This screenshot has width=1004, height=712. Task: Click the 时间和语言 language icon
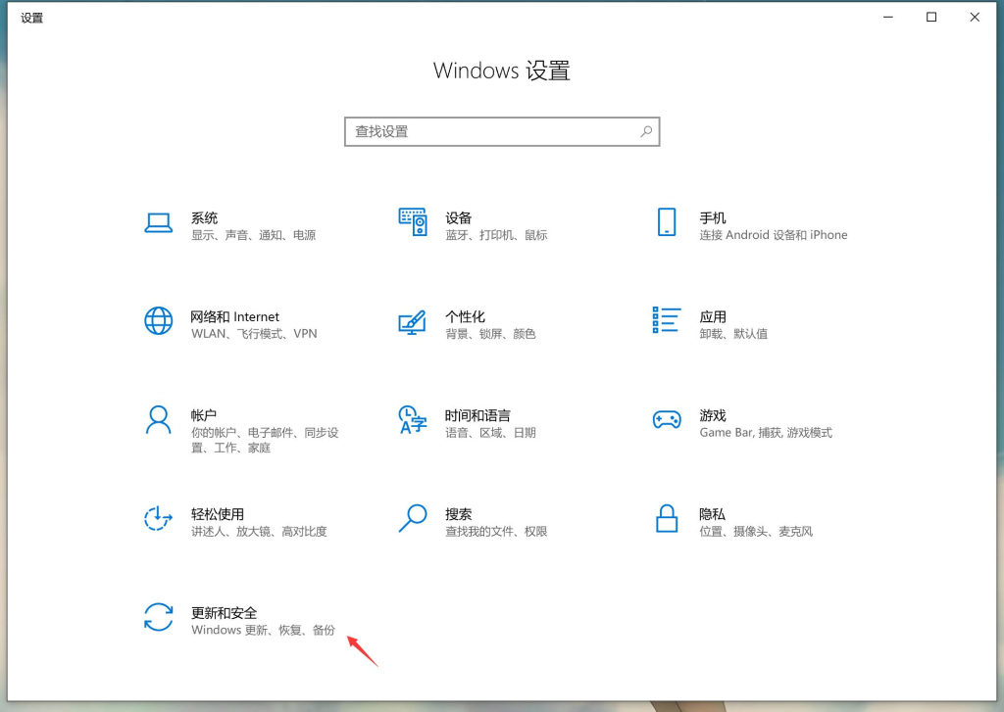413,419
